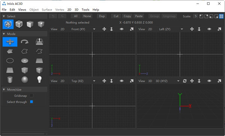The width and height of the screenshot is (225, 136).
Task: Click zoom arrow icon in Left (ZY) view
Action: 199,29
